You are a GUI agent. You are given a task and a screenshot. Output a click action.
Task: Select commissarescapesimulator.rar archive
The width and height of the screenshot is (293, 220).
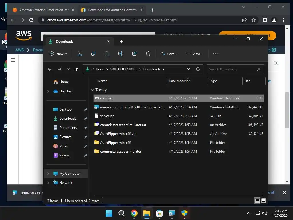click(x=179, y=125)
